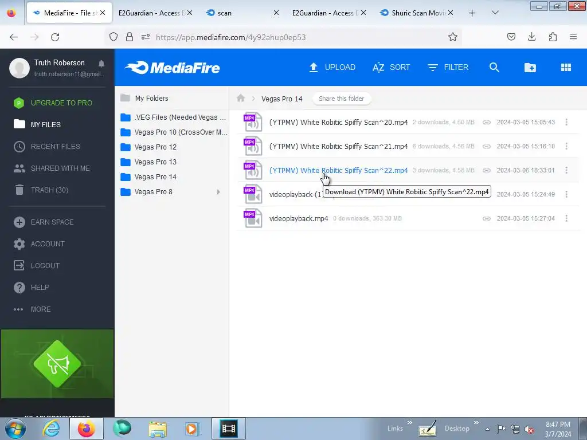Go back in browser history
The width and height of the screenshot is (587, 440).
[14, 37]
